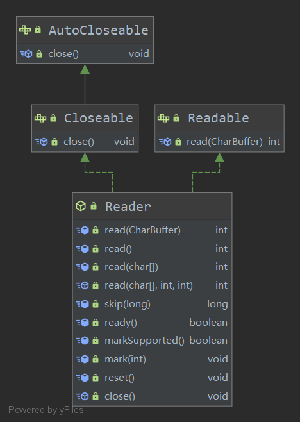The width and height of the screenshot is (300, 422).
Task: Click the AutoCloseable interface type icon
Action: [25, 30]
